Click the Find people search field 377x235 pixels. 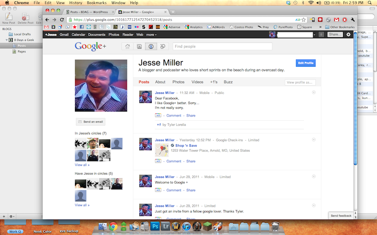pyautogui.click(x=222, y=46)
